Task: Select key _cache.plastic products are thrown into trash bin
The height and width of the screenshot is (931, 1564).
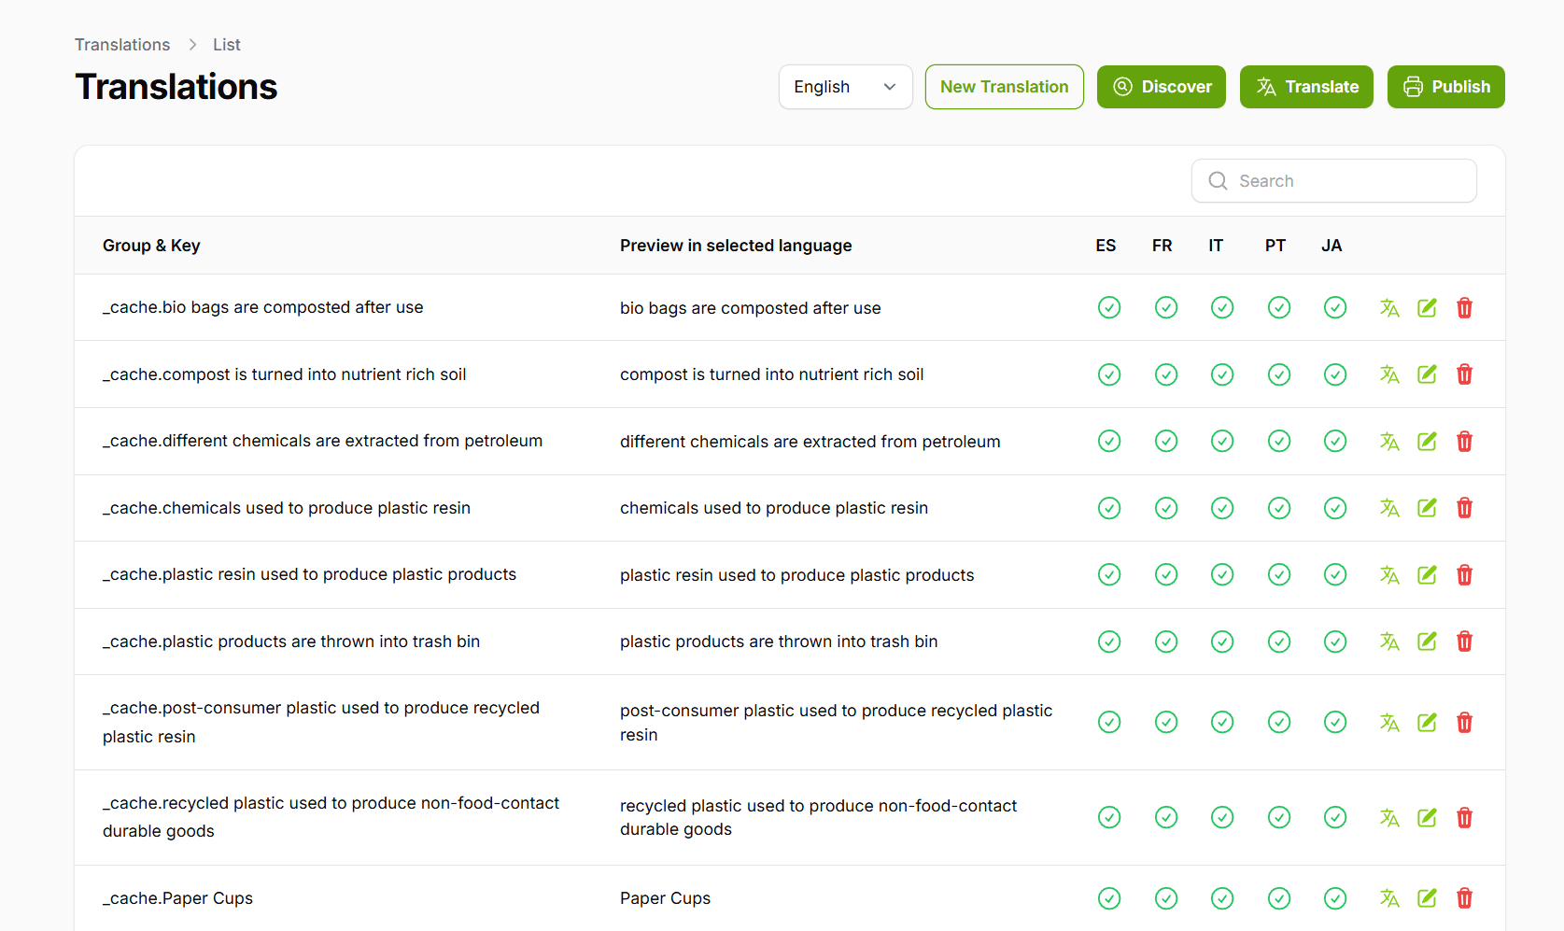Action: (x=291, y=642)
